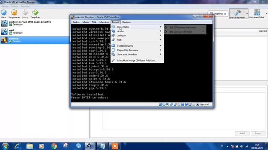Open Bantuan menu in mikrotik VM window
268x150 pixels.
(x=126, y=22)
